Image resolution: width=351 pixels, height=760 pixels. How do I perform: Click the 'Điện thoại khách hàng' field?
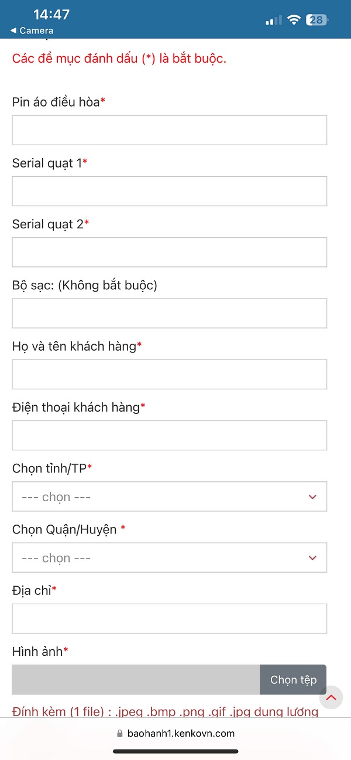169,435
